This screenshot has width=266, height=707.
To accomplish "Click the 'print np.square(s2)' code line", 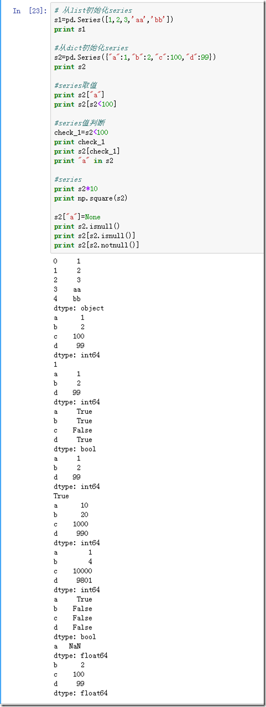I will coord(91,199).
